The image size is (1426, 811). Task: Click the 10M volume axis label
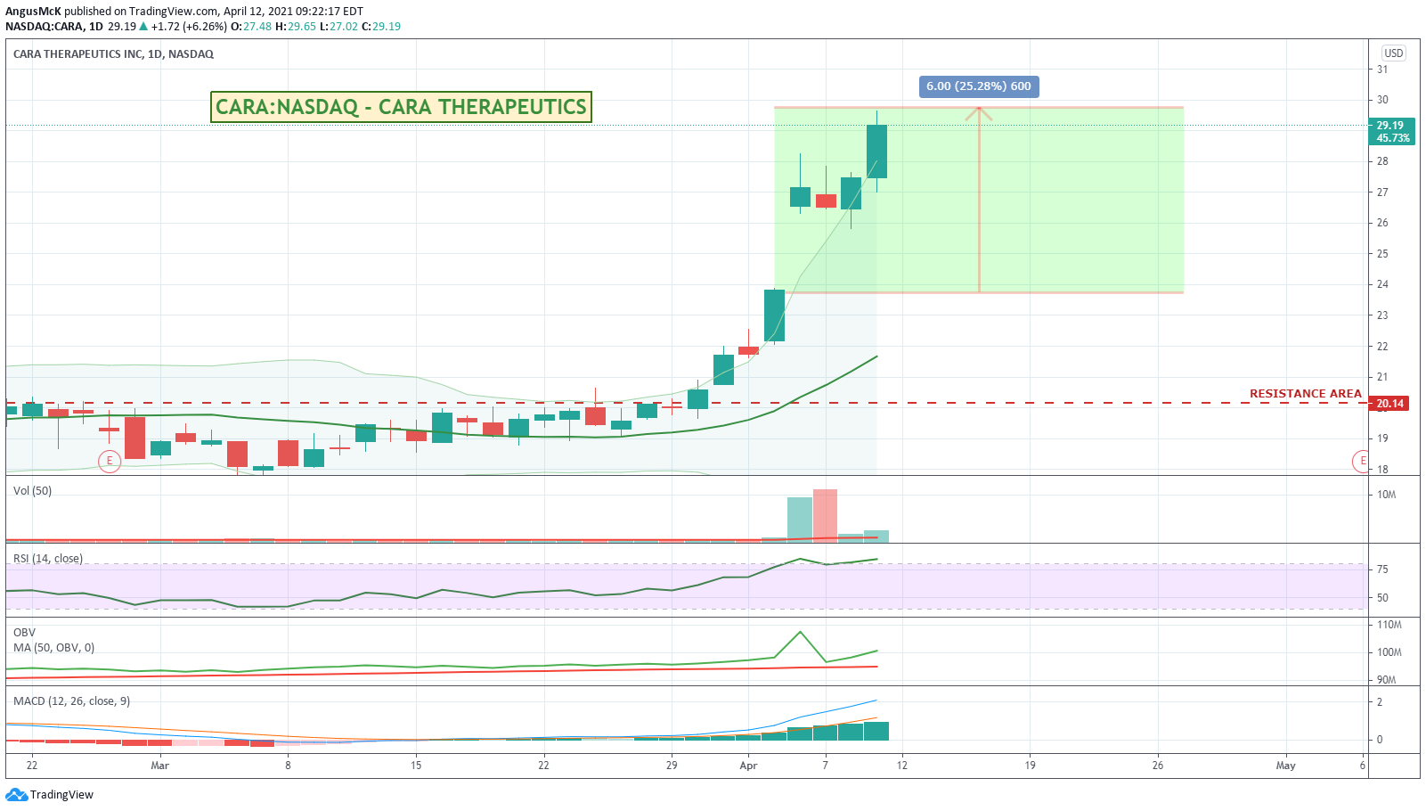click(x=1387, y=495)
